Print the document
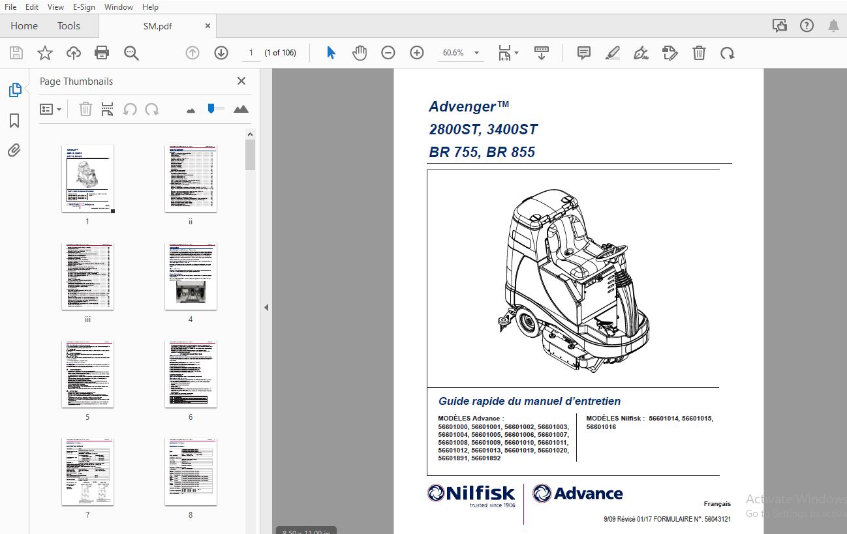This screenshot has width=847, height=534. pos(102,53)
